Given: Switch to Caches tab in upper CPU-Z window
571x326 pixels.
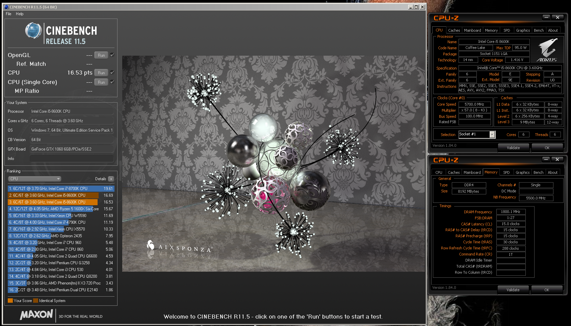Looking at the screenshot, I should click(x=454, y=30).
